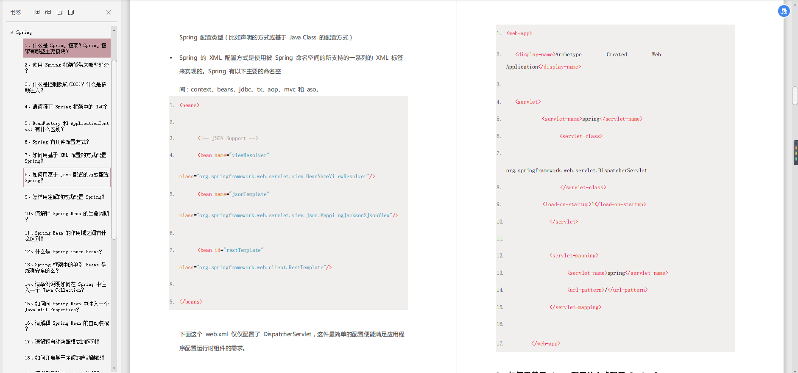Click the document vertical scrollbar thumb
Image resolution: width=798 pixels, height=373 pixels.
pyautogui.click(x=795, y=96)
